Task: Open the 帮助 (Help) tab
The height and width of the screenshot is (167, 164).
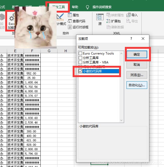Action: [x=75, y=7]
